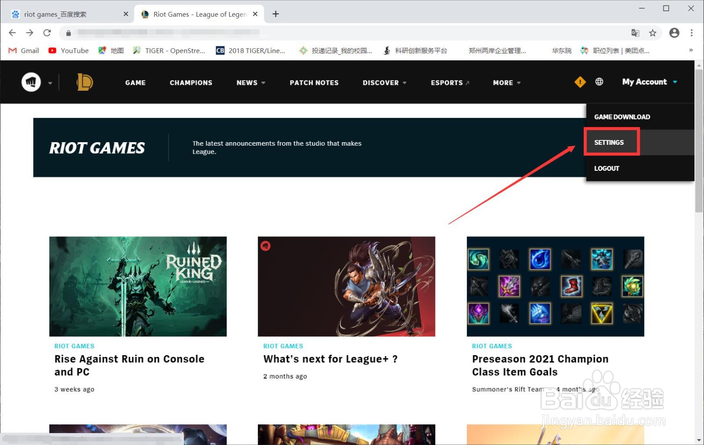Click the Riot Games fist logo

(x=31, y=82)
